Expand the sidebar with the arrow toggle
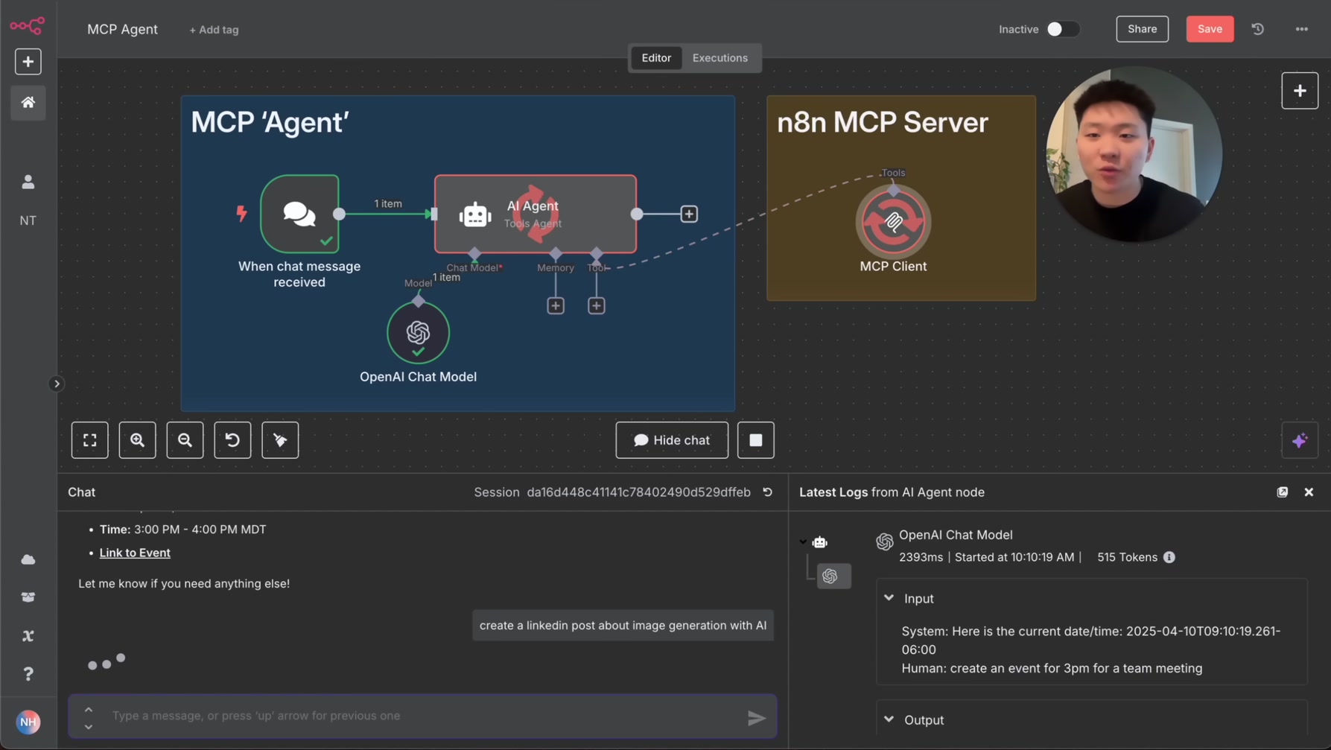 click(56, 384)
